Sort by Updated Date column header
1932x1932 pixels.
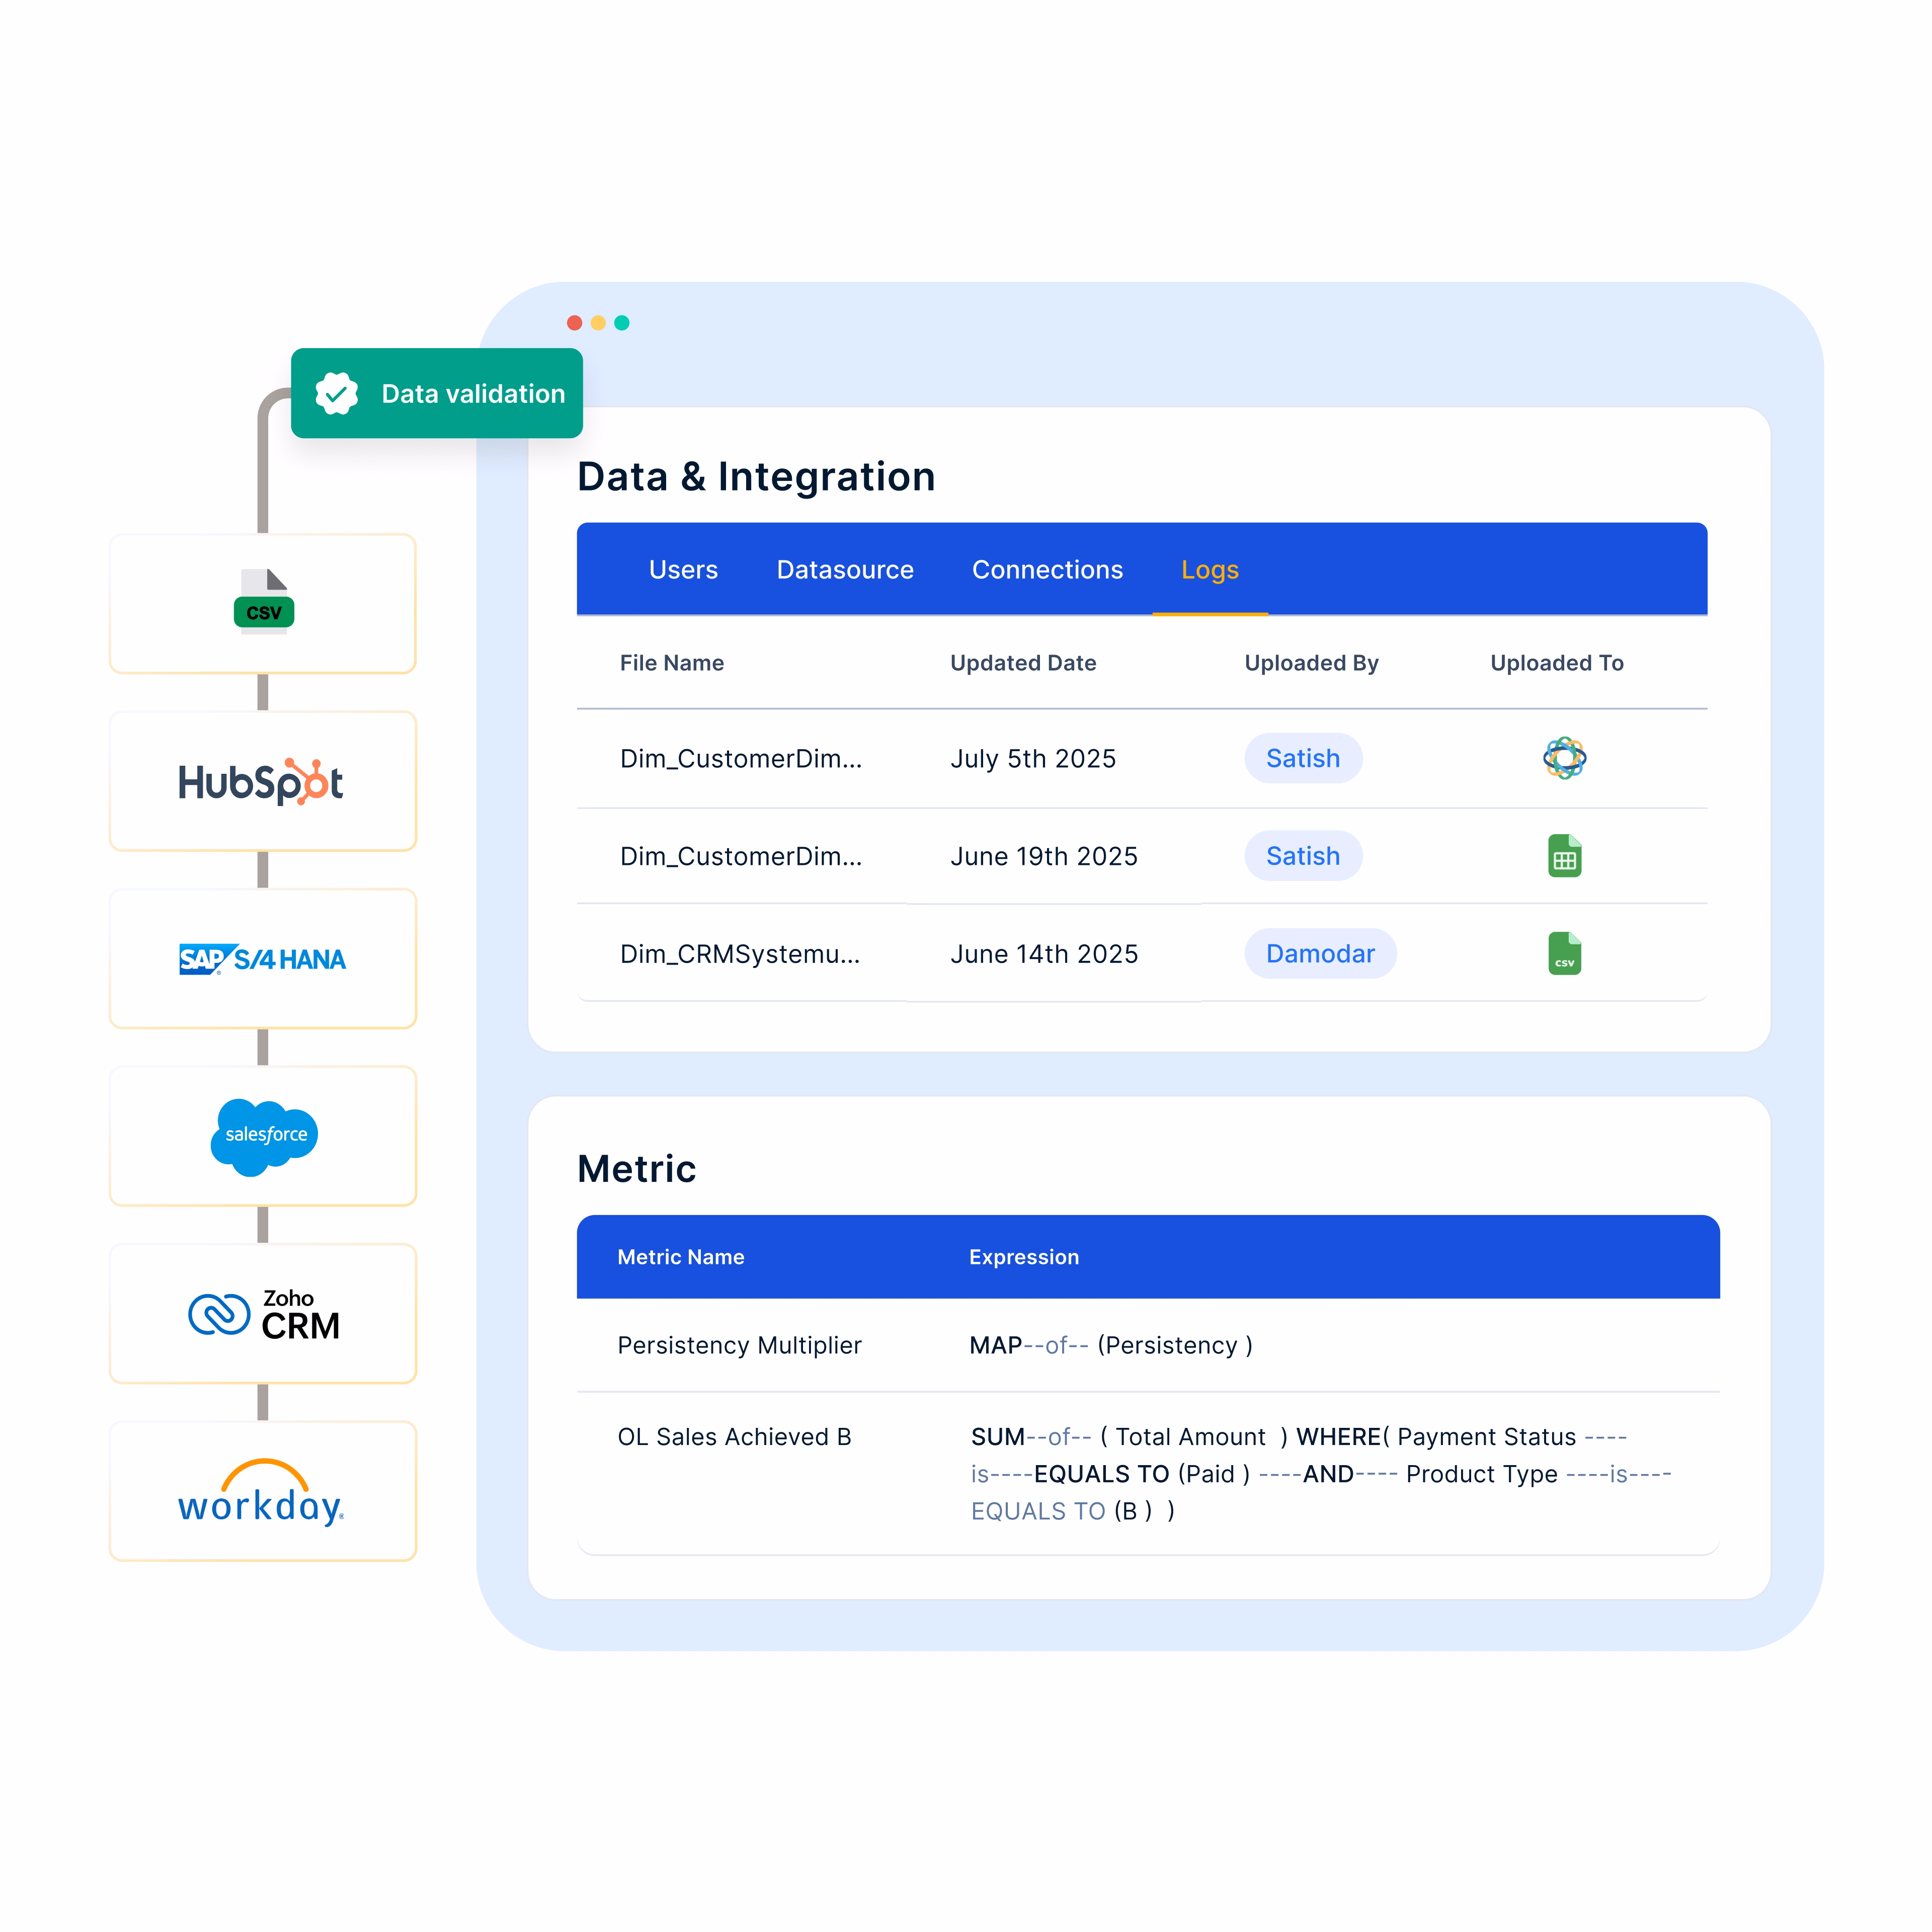click(1023, 663)
